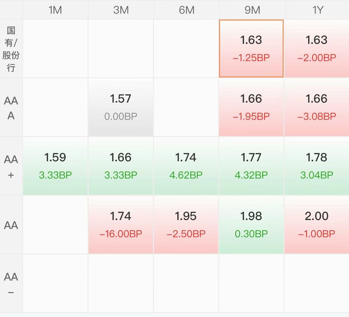Viewport: 349px width, 317px height.
Task: Click the 9M column header
Action: coord(252,9)
